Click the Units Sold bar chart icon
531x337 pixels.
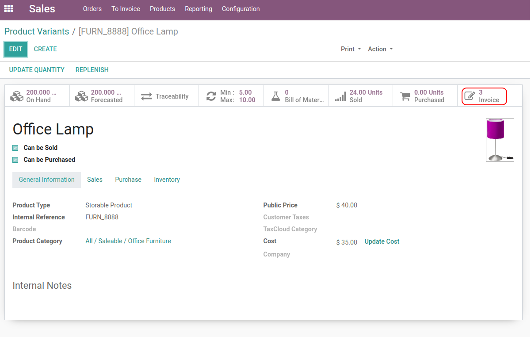pyautogui.click(x=340, y=96)
